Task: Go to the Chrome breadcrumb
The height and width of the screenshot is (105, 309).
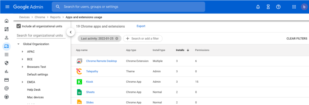Action: [40, 17]
